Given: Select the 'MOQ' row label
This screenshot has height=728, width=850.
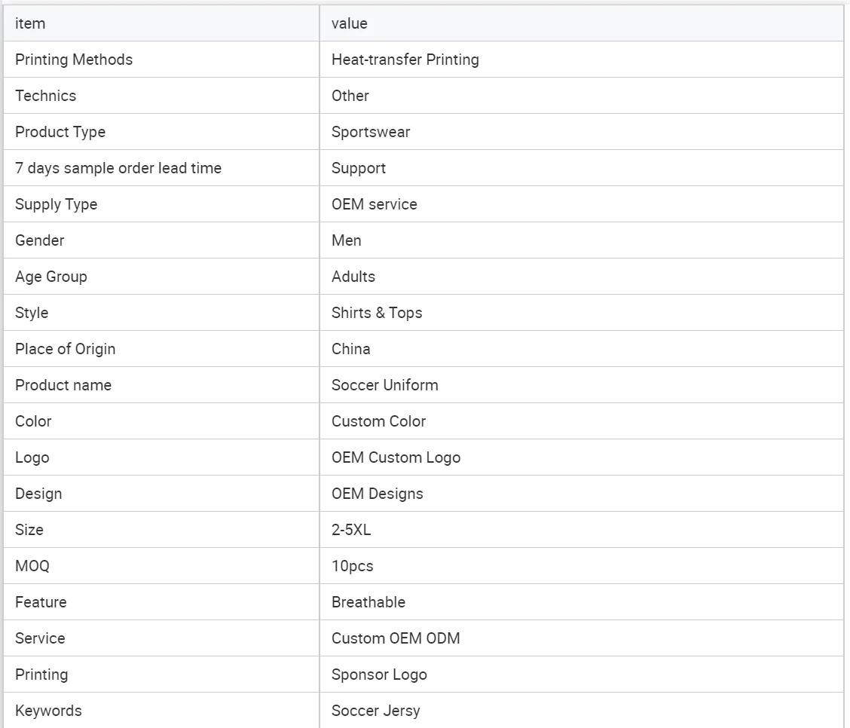Looking at the screenshot, I should coord(32,566).
